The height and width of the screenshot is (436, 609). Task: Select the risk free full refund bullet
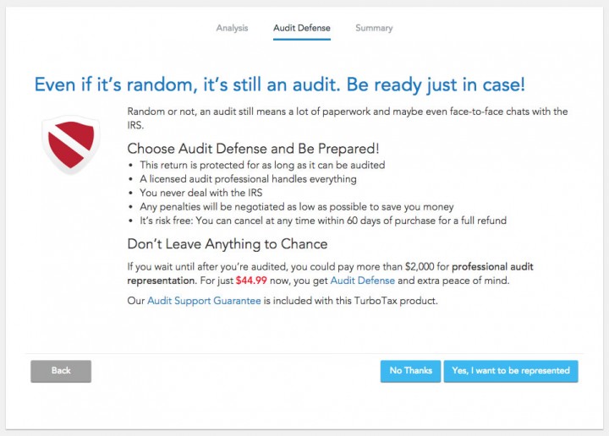(x=323, y=221)
